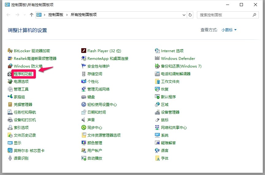
Task: Open the 声音 speaker icon
Action: 83,120
